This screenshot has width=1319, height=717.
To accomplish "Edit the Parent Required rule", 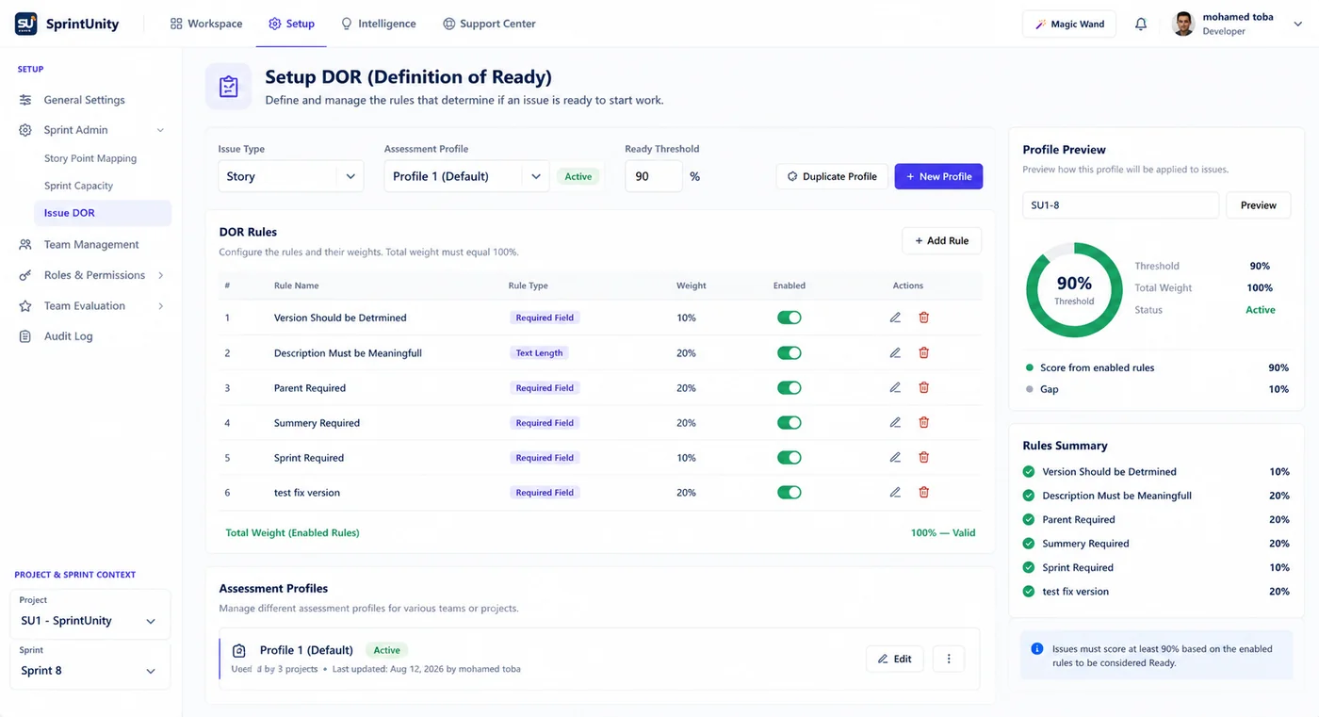I will pyautogui.click(x=895, y=387).
